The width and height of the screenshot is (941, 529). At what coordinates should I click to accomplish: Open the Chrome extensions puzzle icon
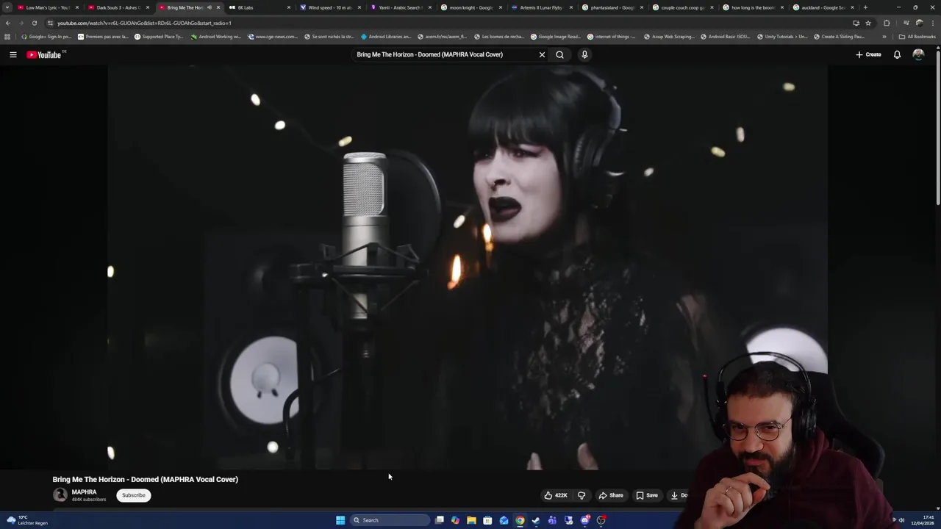(x=887, y=23)
